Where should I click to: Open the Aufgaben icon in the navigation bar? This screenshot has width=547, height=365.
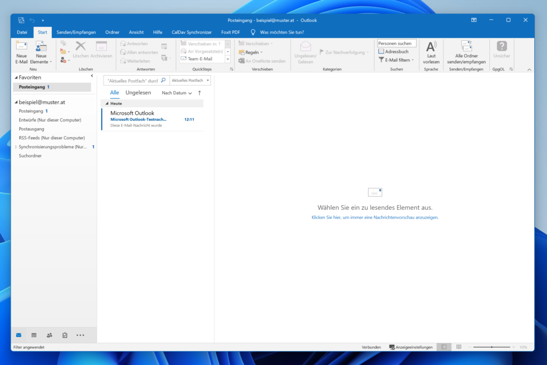click(x=65, y=335)
